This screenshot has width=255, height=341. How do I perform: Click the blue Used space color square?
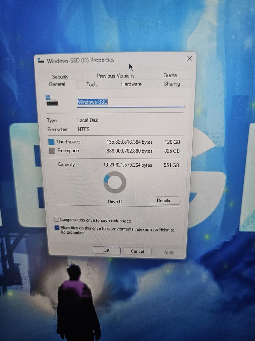pos(52,142)
